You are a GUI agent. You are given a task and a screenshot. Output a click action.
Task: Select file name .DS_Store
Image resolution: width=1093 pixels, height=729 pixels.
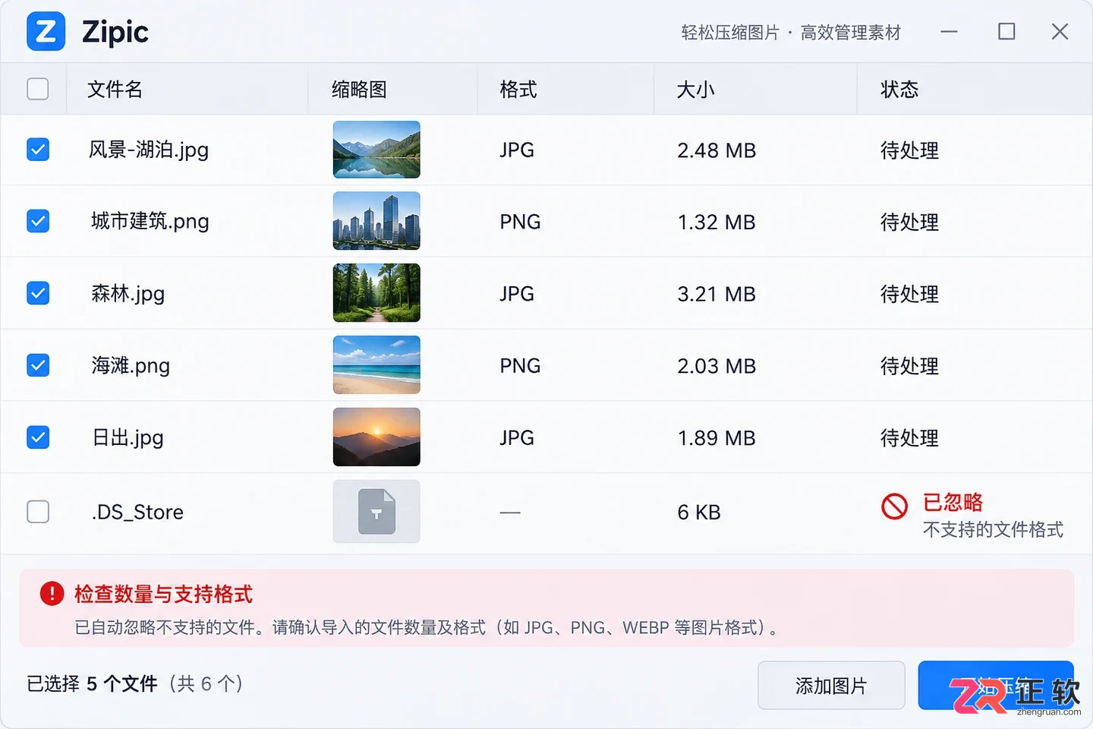tap(137, 513)
